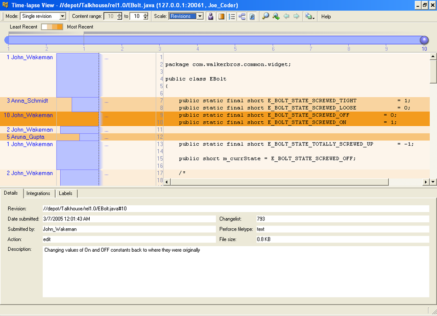The height and width of the screenshot is (316, 437).
Task: Click the 3 Anna_Schmidt revision entry
Action: [27, 101]
